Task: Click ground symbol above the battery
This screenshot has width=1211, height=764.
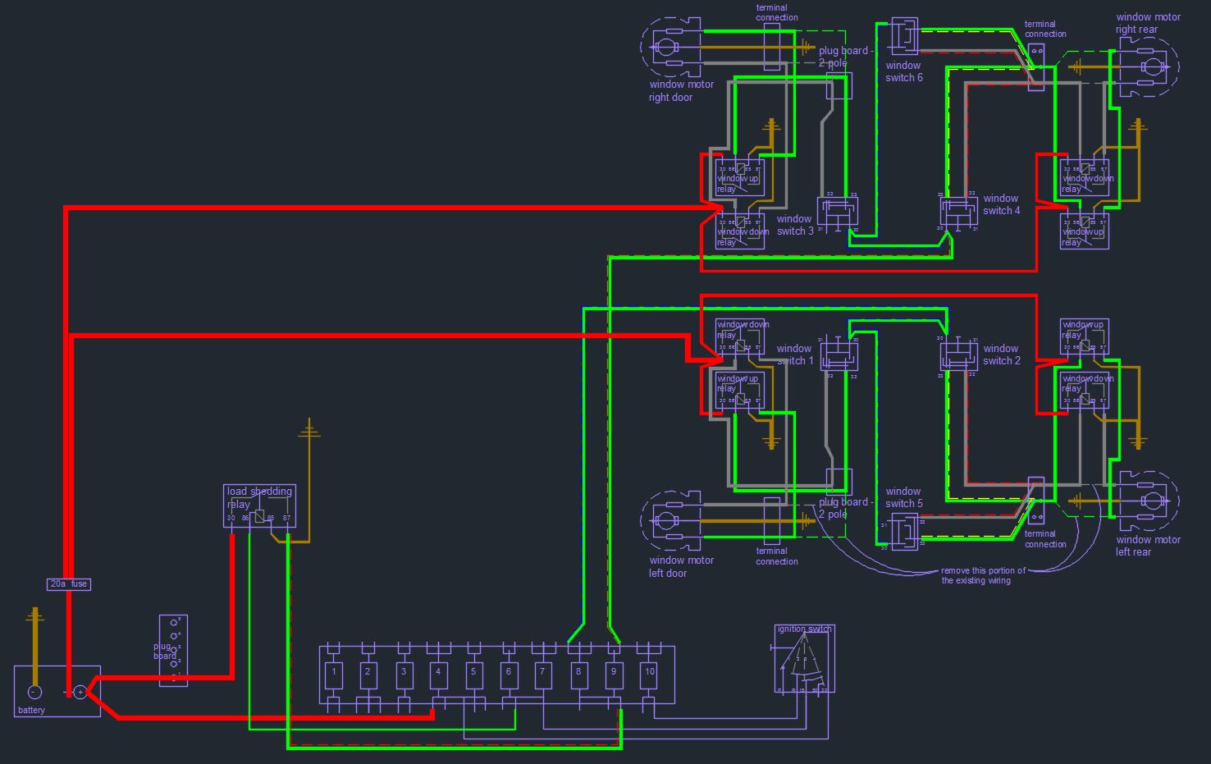Action: click(x=34, y=616)
